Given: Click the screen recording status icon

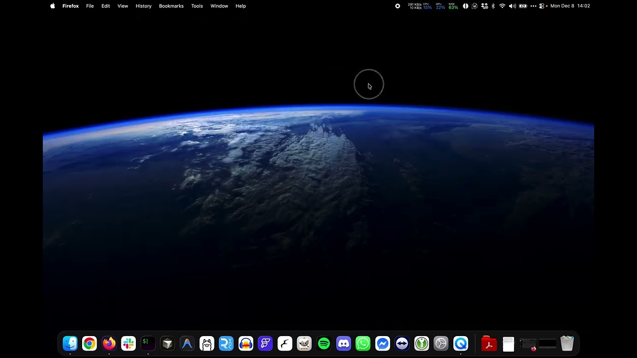Looking at the screenshot, I should pyautogui.click(x=398, y=6).
